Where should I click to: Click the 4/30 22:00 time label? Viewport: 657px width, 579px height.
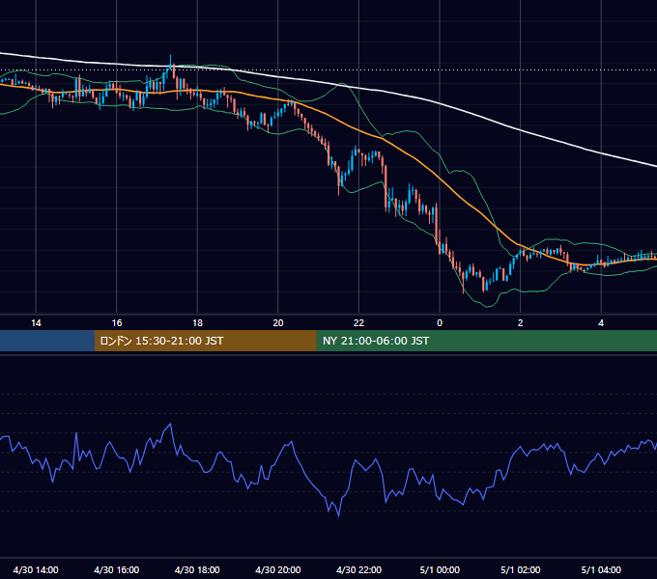point(358,569)
